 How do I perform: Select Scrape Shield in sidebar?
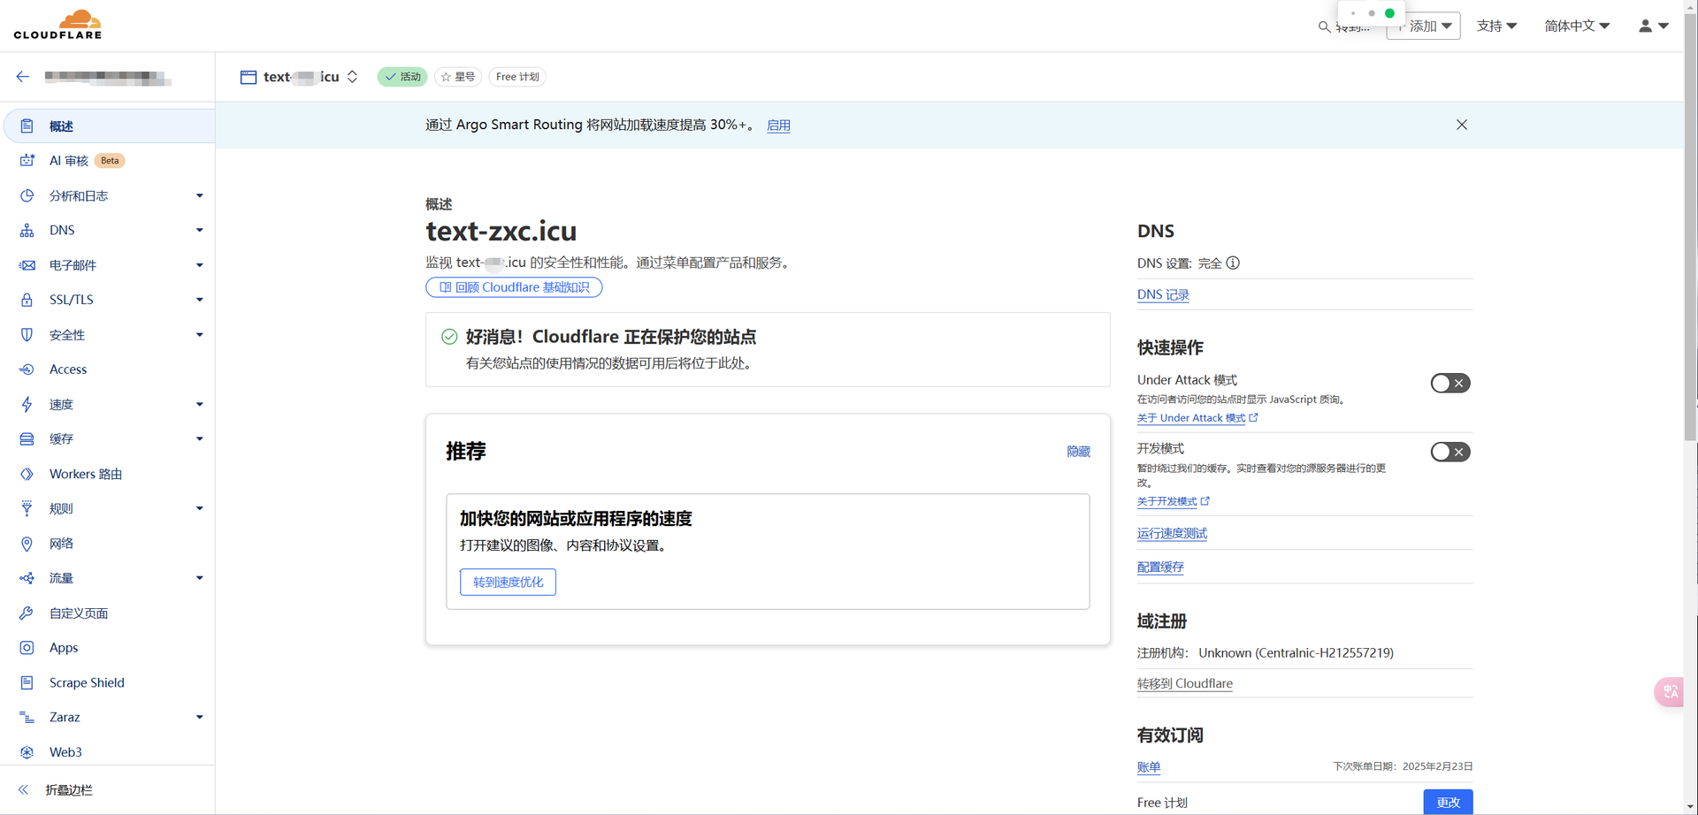[87, 682]
